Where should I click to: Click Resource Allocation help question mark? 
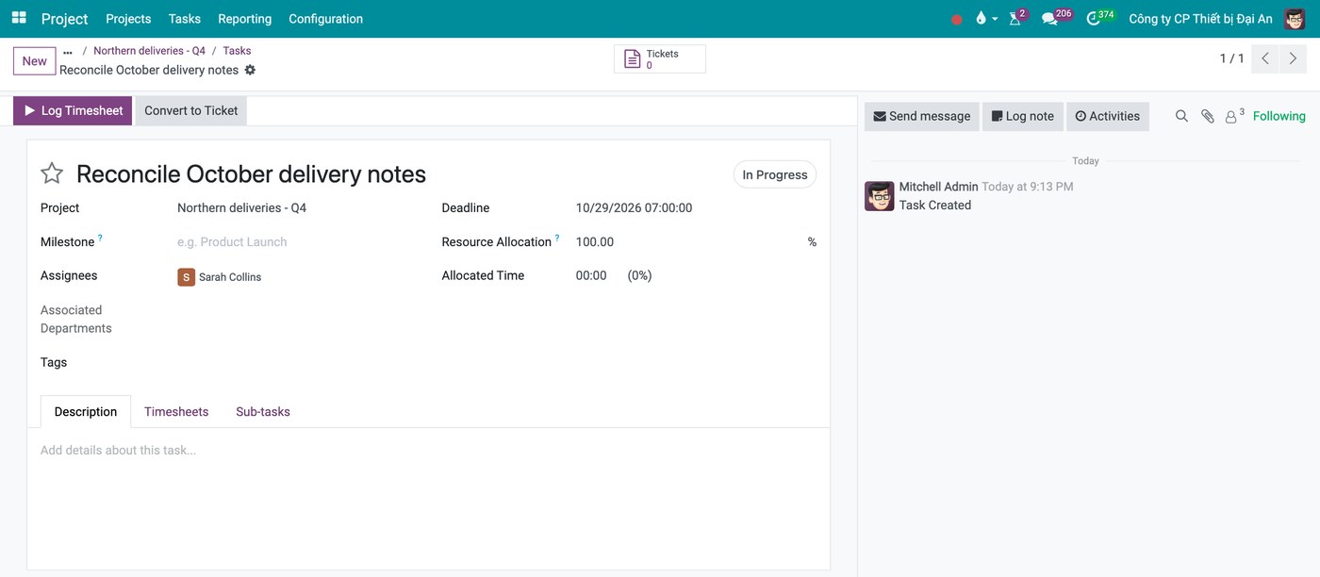(x=557, y=239)
